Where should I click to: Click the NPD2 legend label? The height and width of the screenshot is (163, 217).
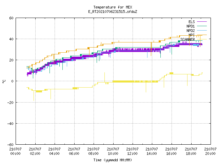coord(191,31)
